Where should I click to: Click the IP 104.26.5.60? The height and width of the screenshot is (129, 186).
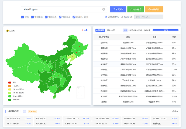pyautogui.click(x=41, y=124)
